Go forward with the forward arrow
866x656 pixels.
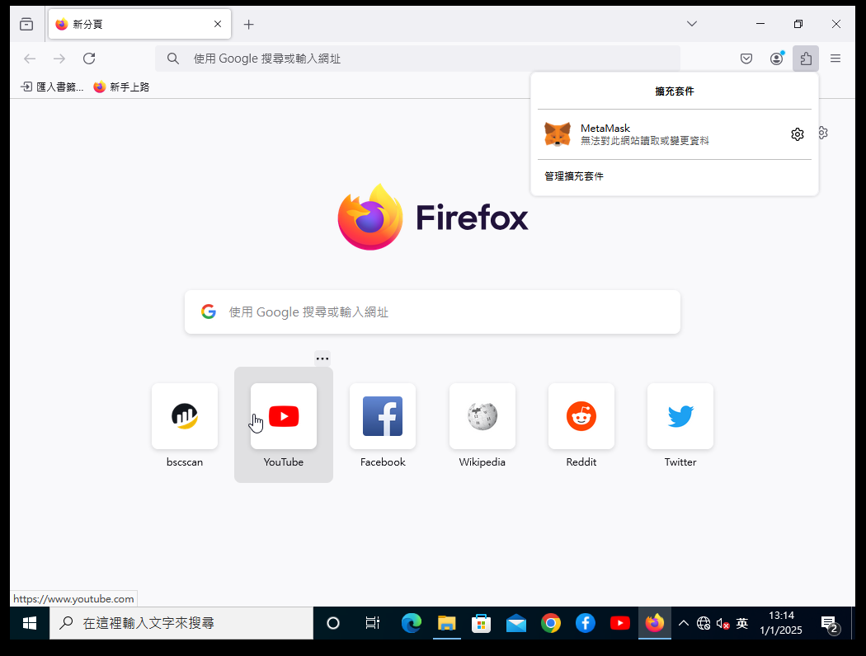coord(59,59)
